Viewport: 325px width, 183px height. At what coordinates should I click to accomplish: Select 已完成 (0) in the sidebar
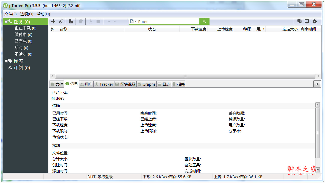23,41
